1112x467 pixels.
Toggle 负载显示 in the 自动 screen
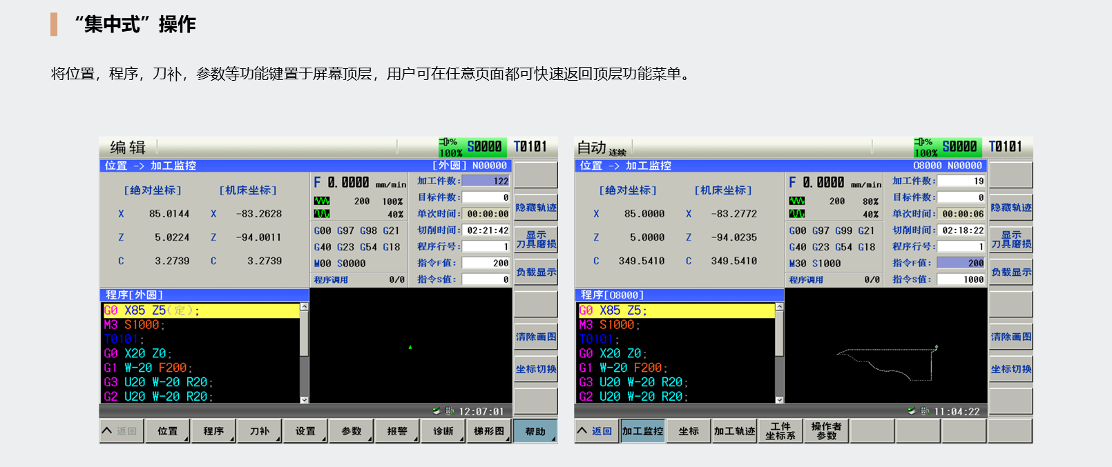(1011, 272)
